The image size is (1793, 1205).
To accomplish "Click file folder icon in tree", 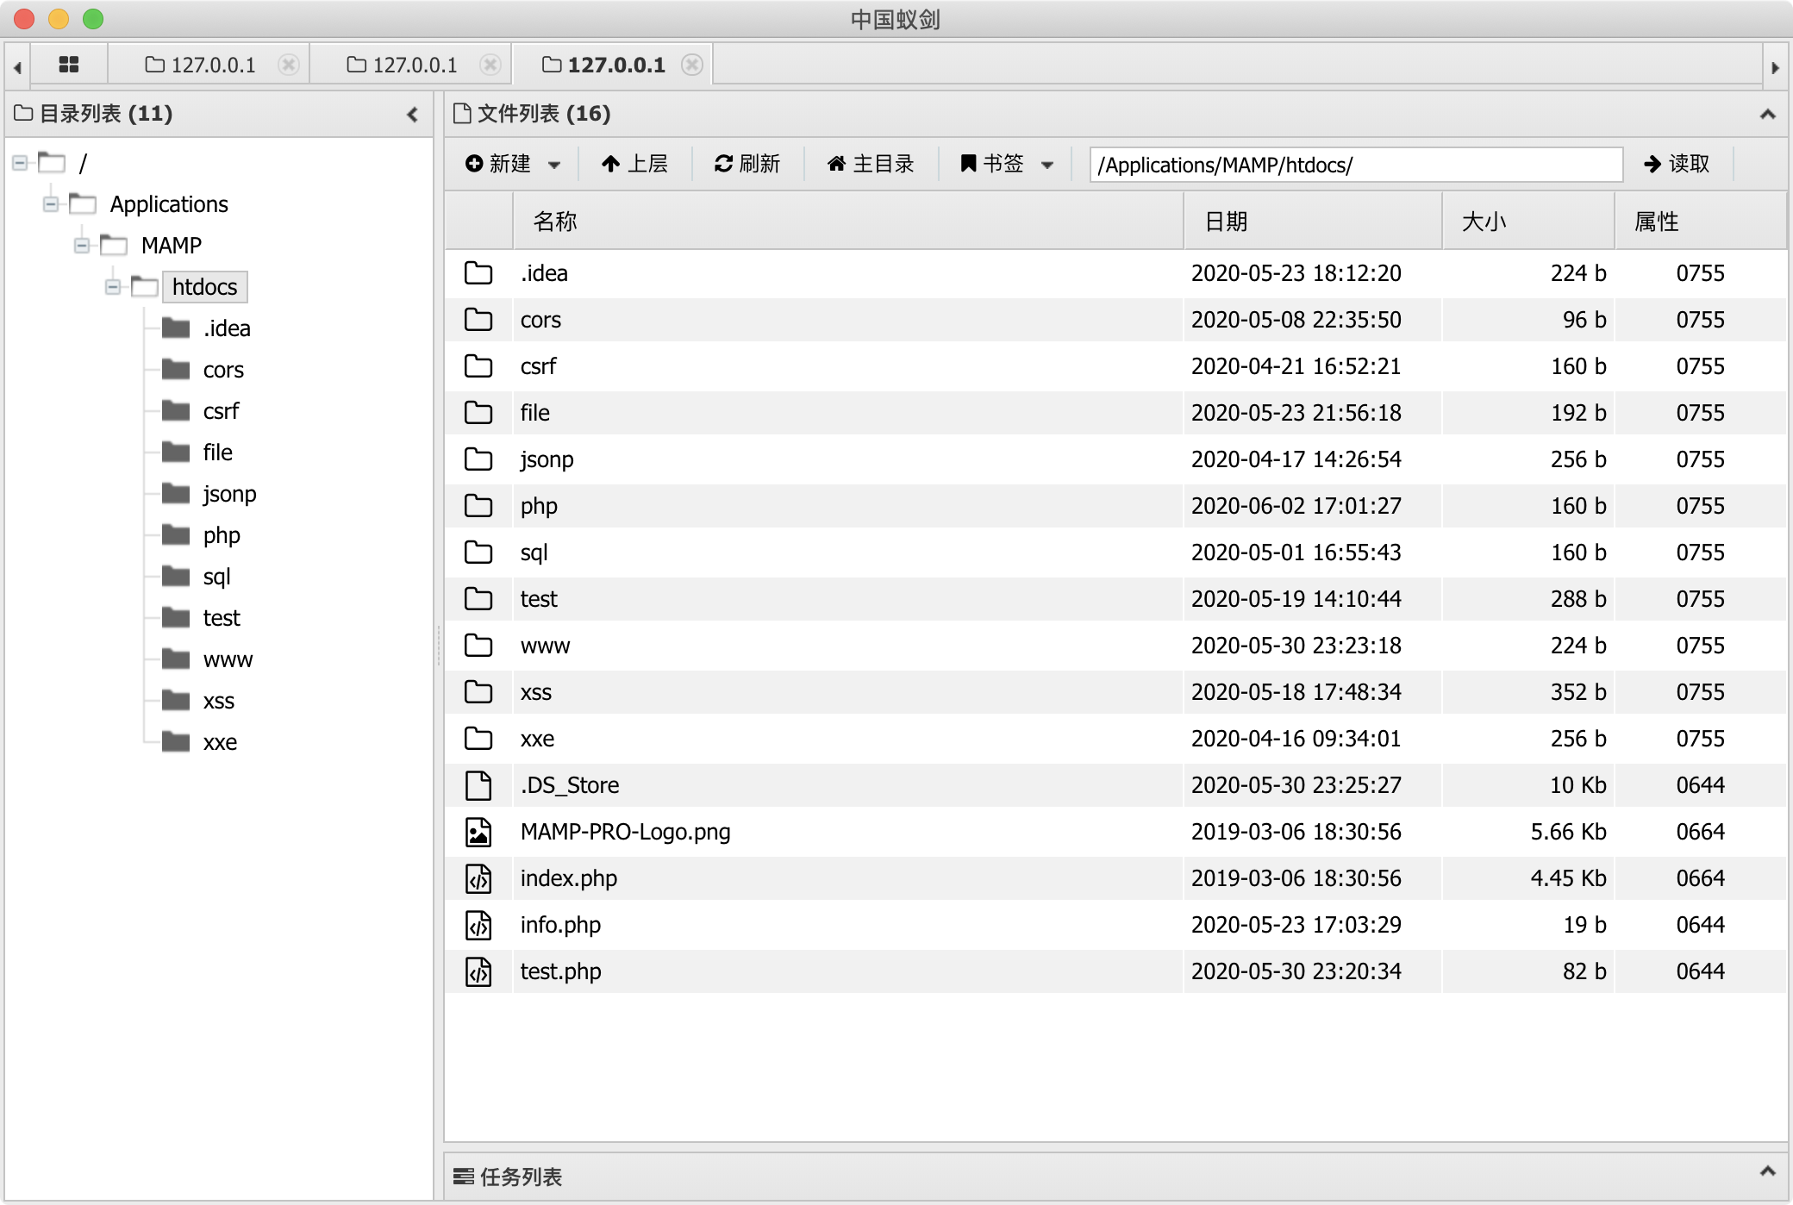I will pos(177,453).
